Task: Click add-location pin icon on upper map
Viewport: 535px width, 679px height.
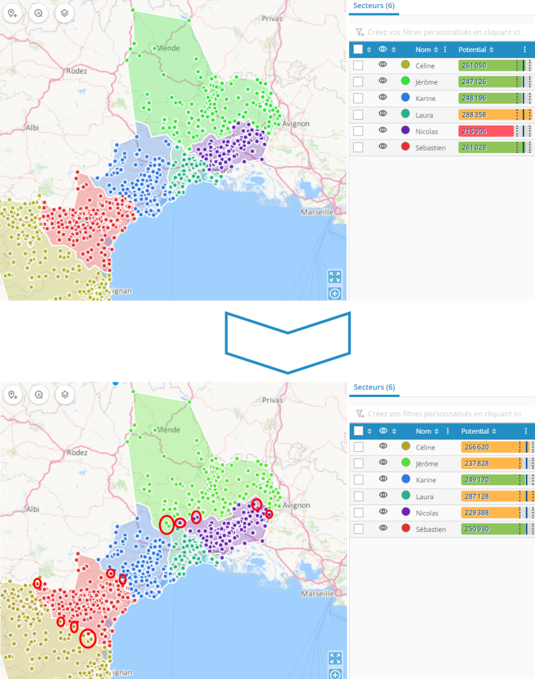Action: coord(13,13)
